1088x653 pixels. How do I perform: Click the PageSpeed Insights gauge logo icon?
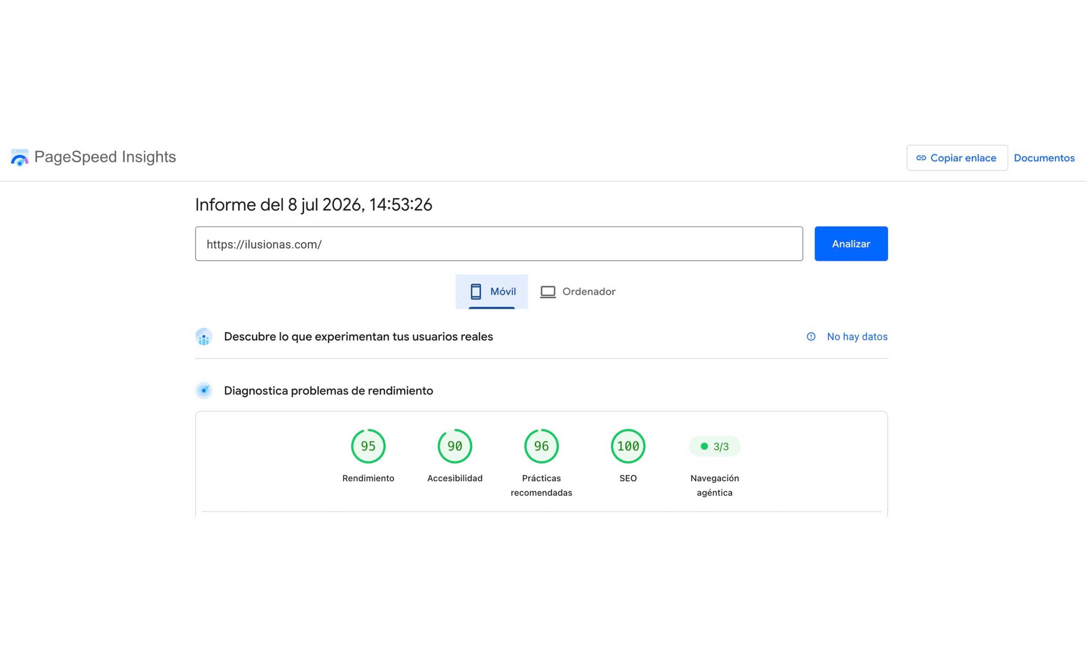click(20, 158)
